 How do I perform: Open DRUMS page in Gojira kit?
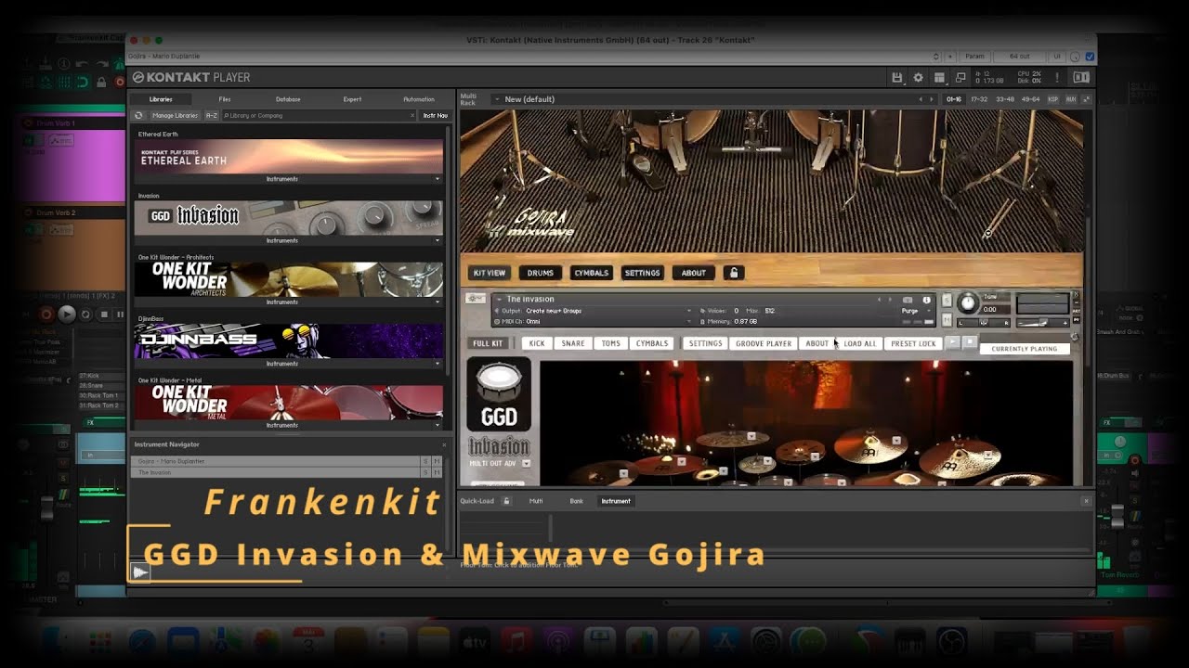pos(540,273)
